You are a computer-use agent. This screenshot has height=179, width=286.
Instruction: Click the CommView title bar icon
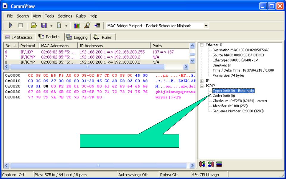5,6
